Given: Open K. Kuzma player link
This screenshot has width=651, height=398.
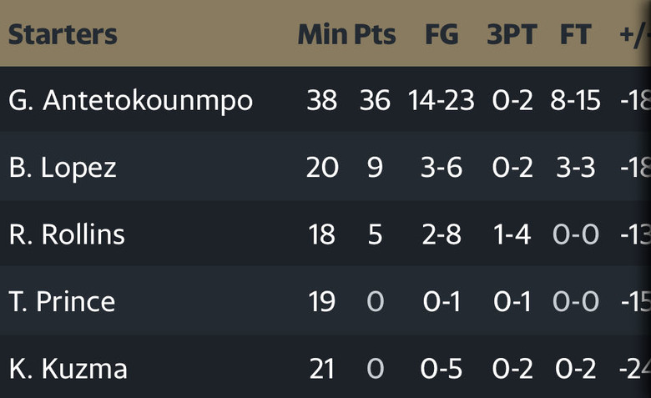Looking at the screenshot, I should (68, 369).
